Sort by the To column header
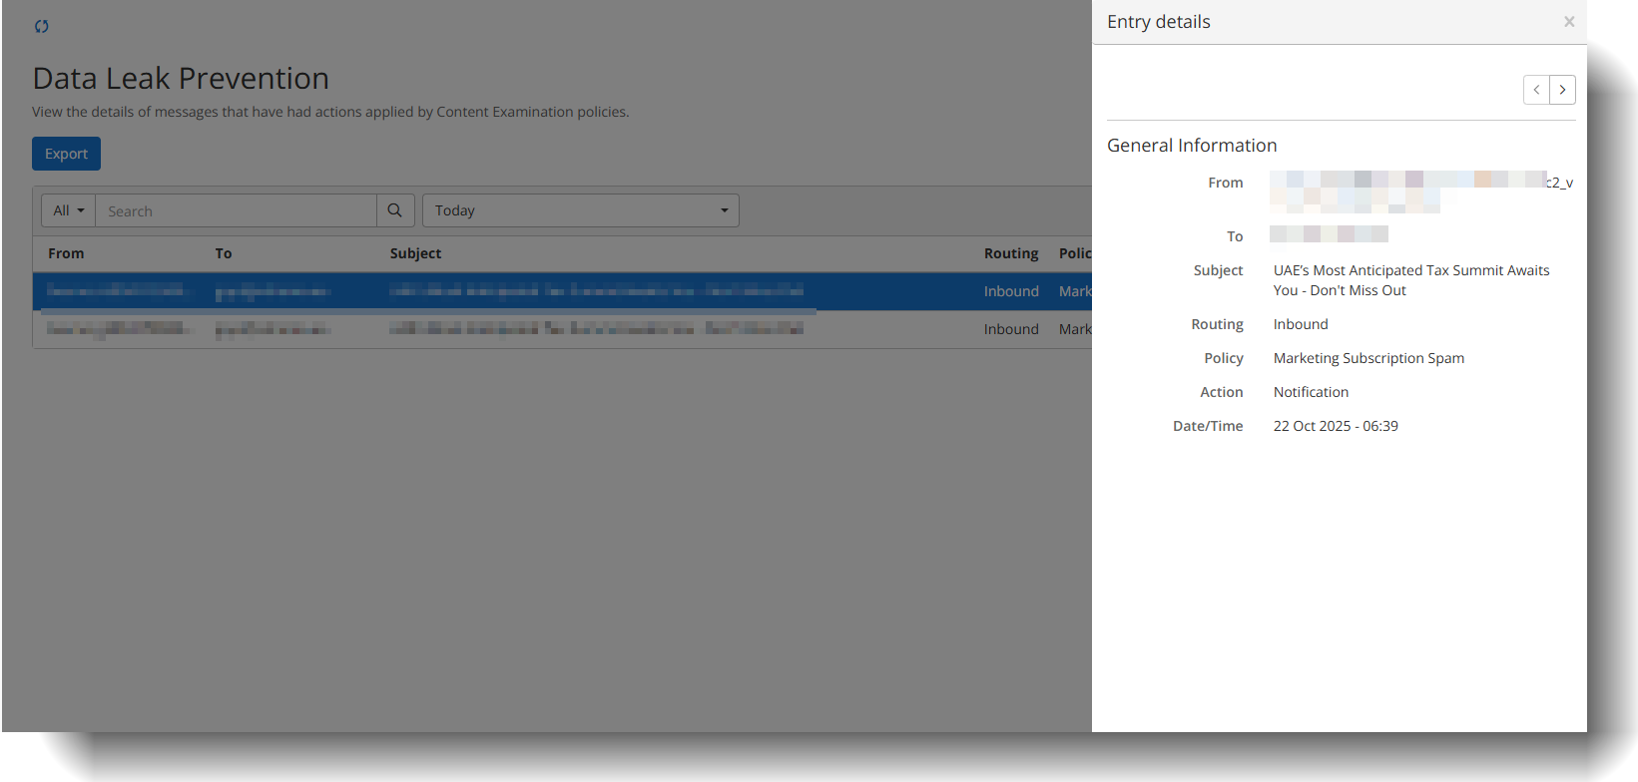 [x=224, y=253]
